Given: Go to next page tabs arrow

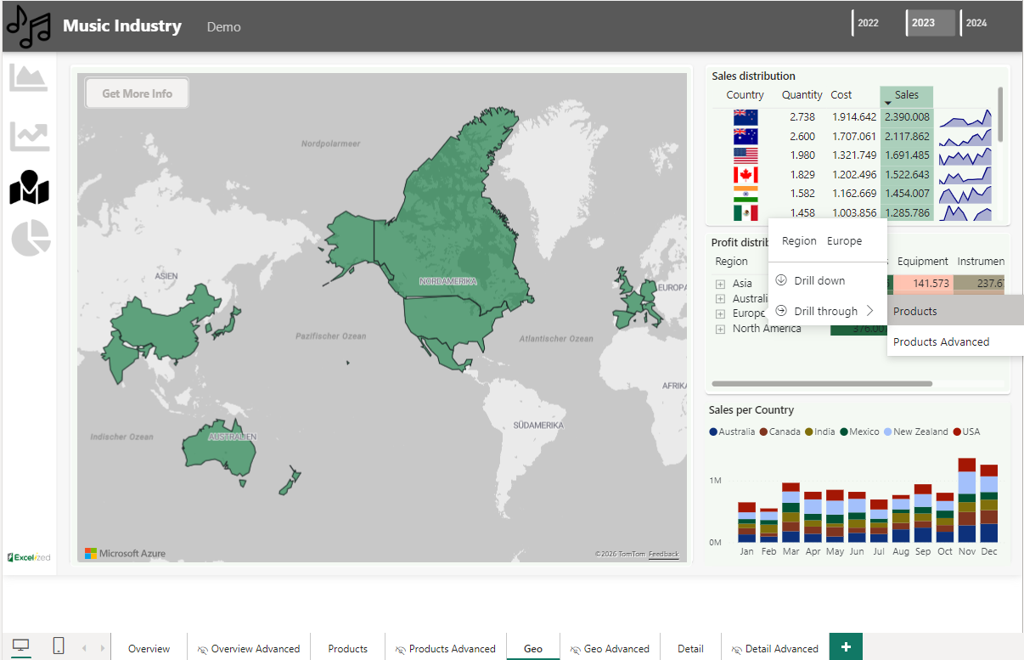Looking at the screenshot, I should (x=103, y=648).
